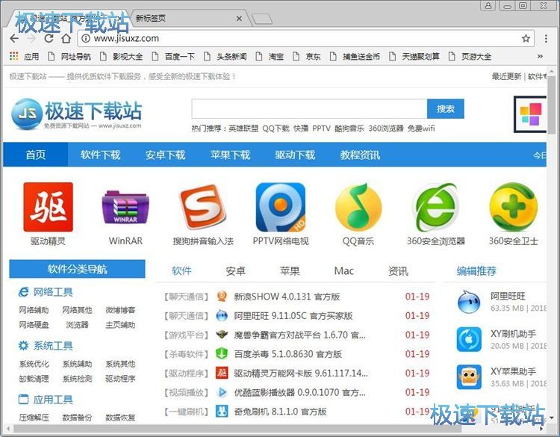
Task: Click the XY苹果助手 recommended app icon
Action: pos(469,377)
